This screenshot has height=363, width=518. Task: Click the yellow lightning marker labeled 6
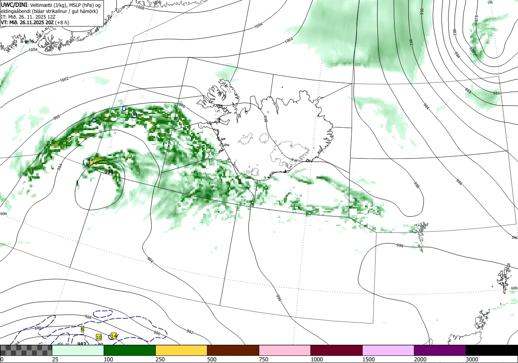(x=83, y=329)
